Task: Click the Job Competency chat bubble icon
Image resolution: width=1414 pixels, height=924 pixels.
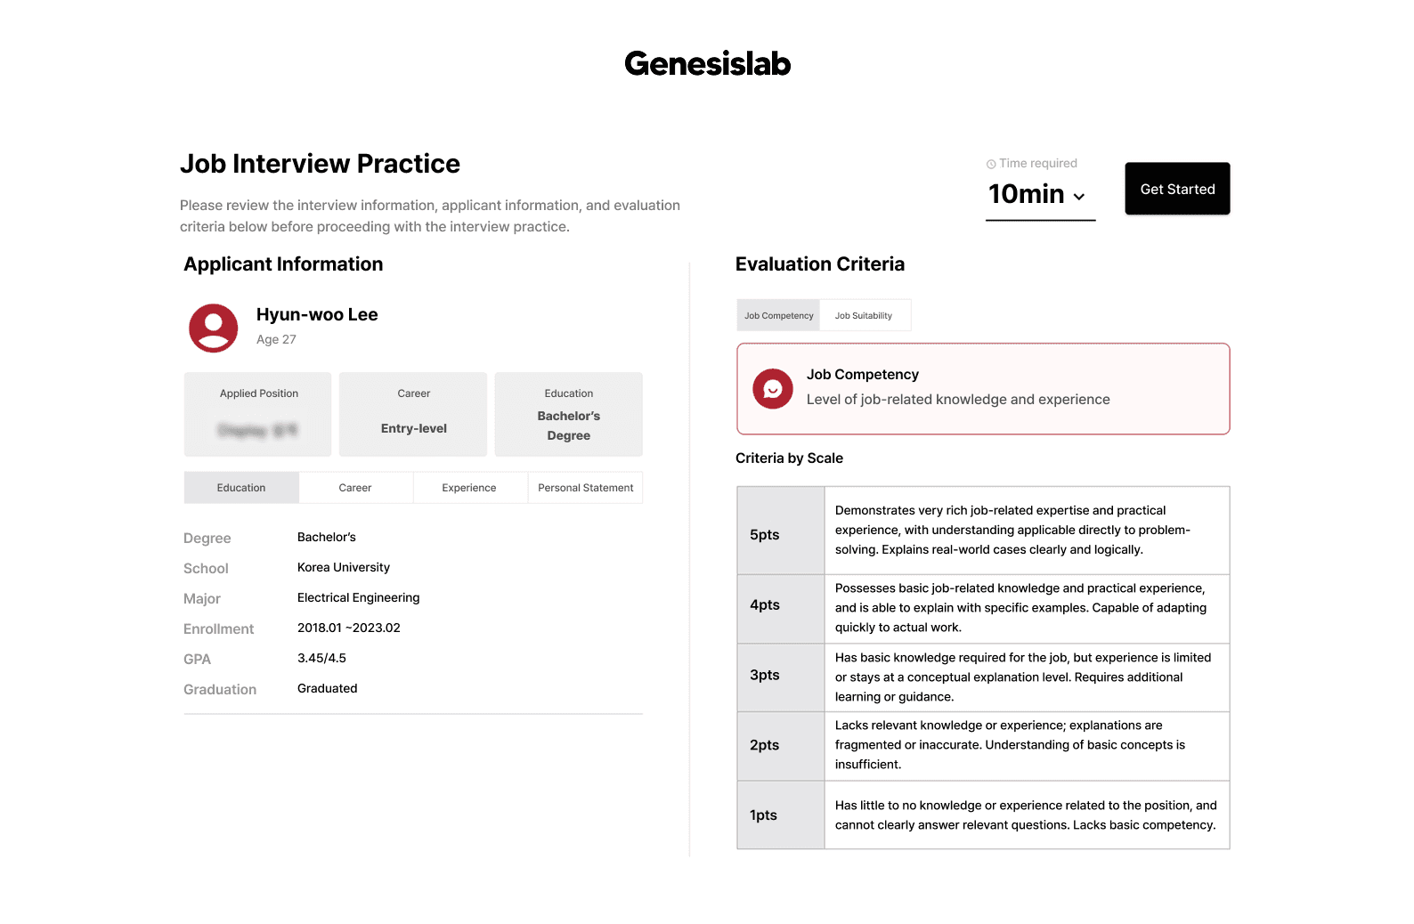Action: tap(773, 389)
